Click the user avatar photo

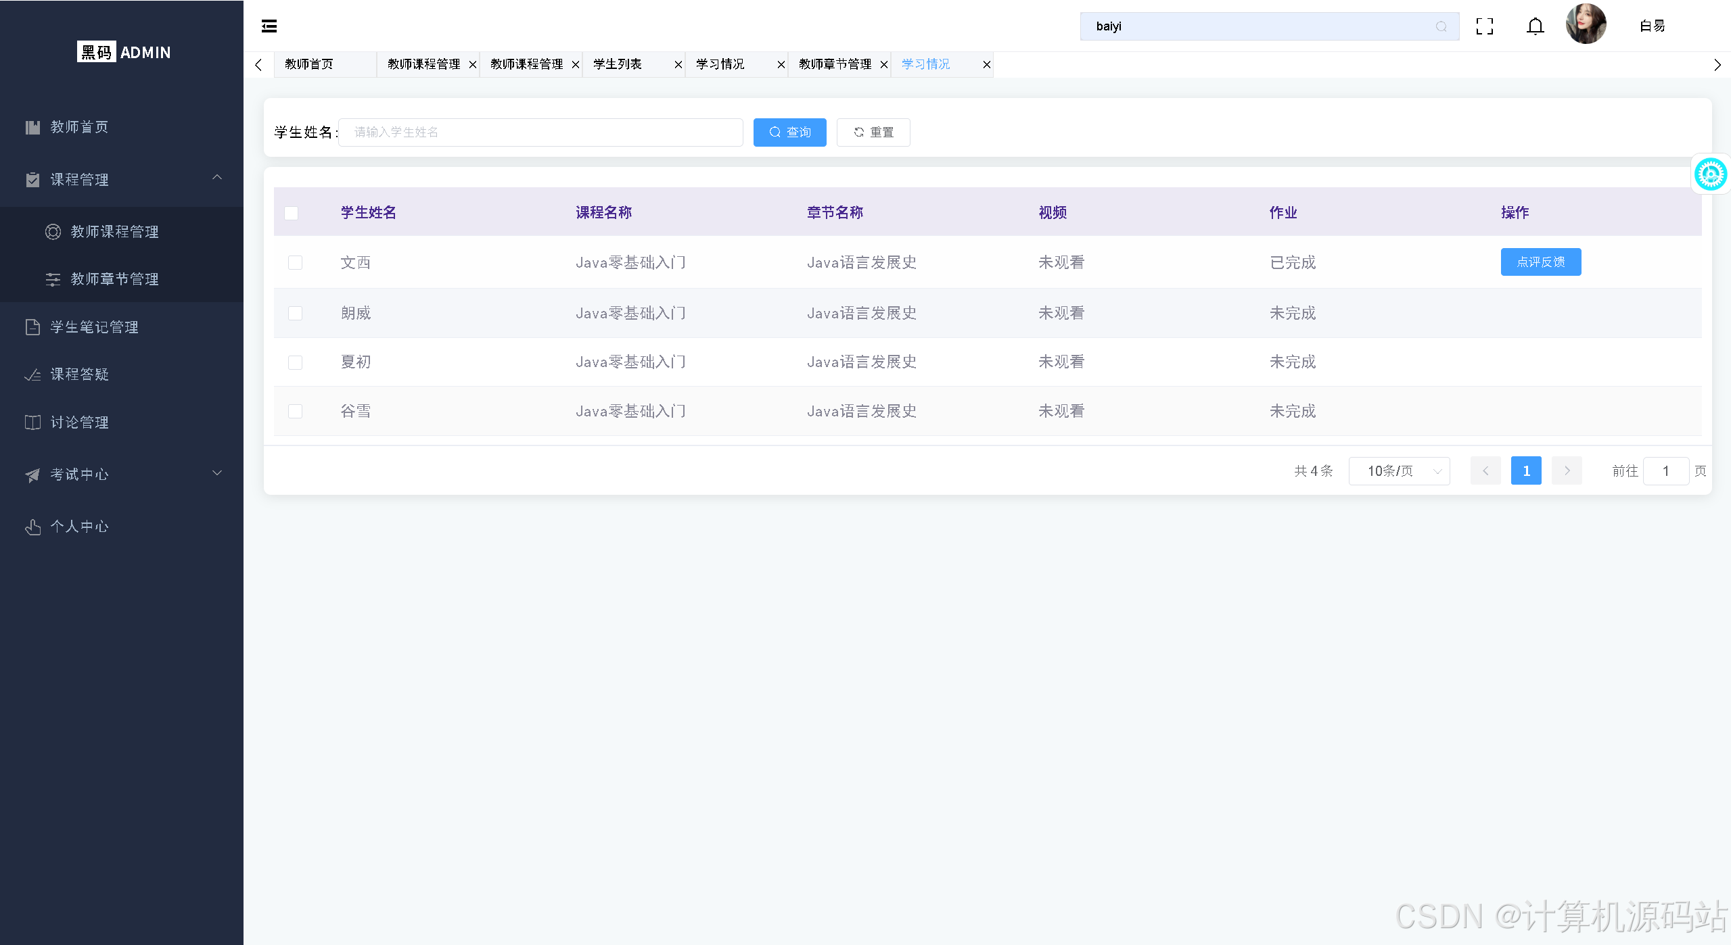[1586, 24]
